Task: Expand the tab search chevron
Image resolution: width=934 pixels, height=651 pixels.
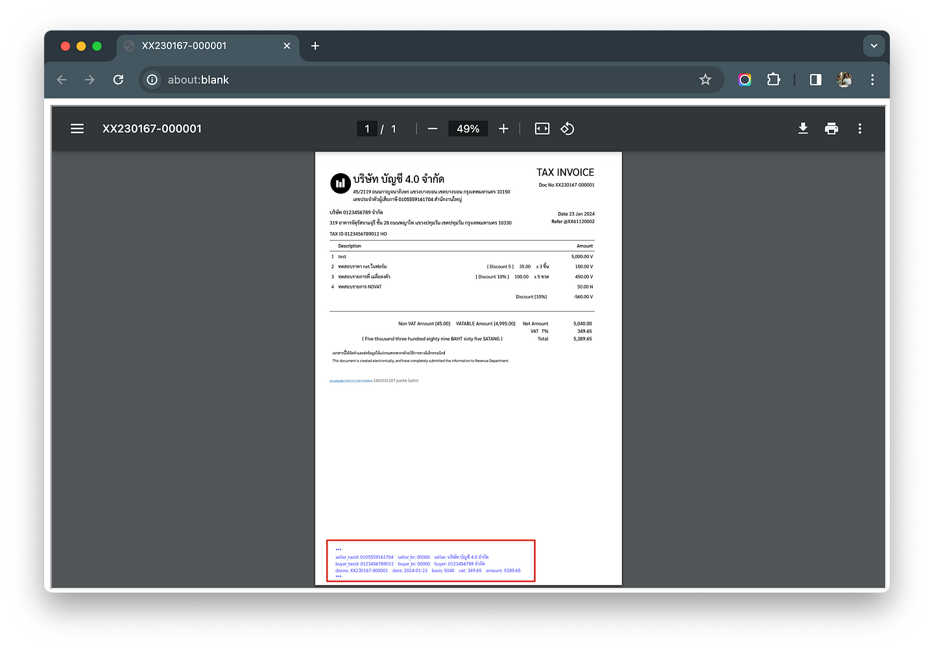Action: click(x=874, y=46)
